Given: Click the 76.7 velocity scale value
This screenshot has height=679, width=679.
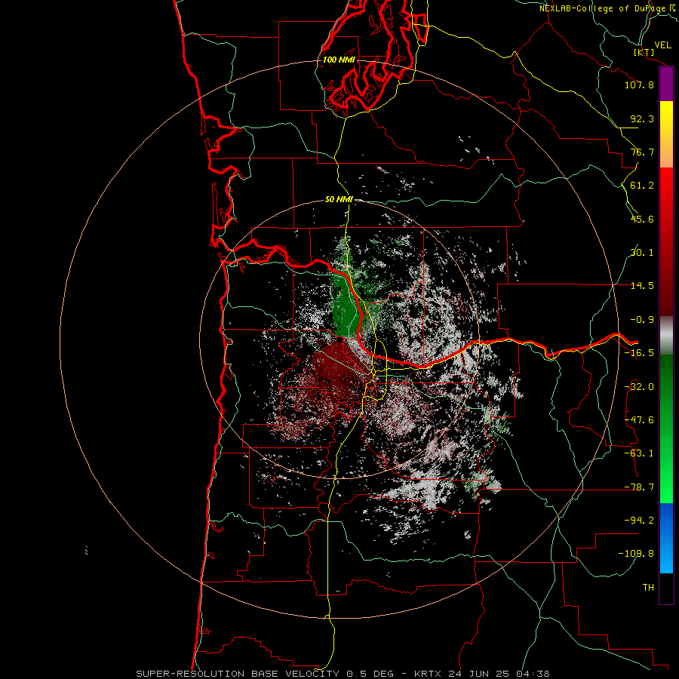Looking at the screenshot, I should point(642,152).
